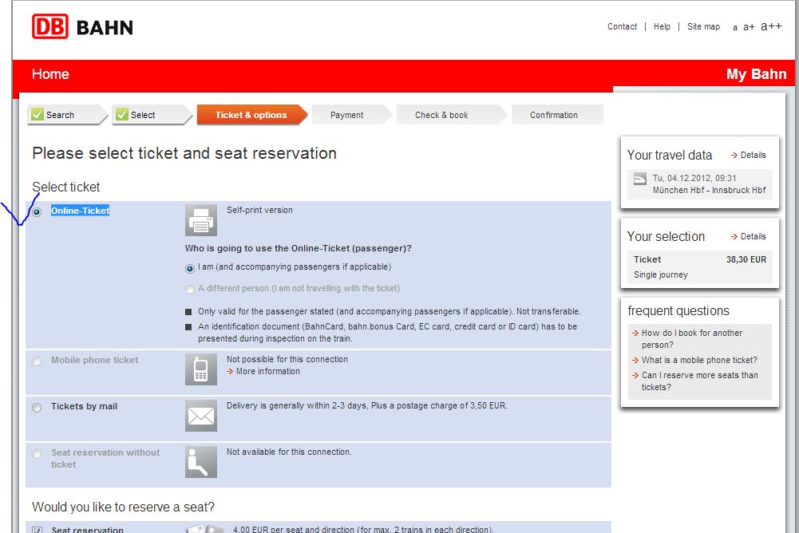The width and height of the screenshot is (799, 533).
Task: Click the München Hbf - Innsbruck Hbf route text
Action: [x=709, y=190]
